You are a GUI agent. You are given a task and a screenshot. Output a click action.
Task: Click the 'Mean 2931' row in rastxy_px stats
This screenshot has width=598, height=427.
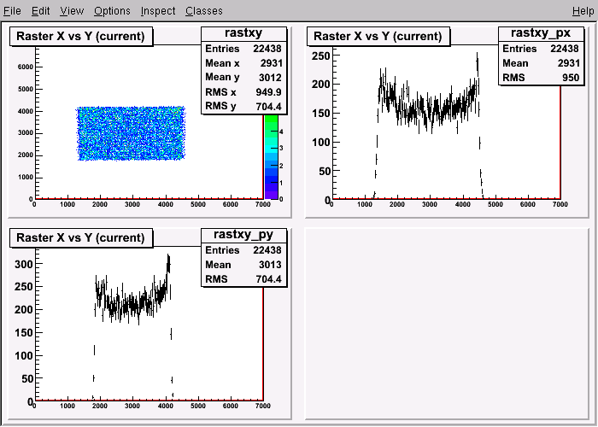pos(541,63)
